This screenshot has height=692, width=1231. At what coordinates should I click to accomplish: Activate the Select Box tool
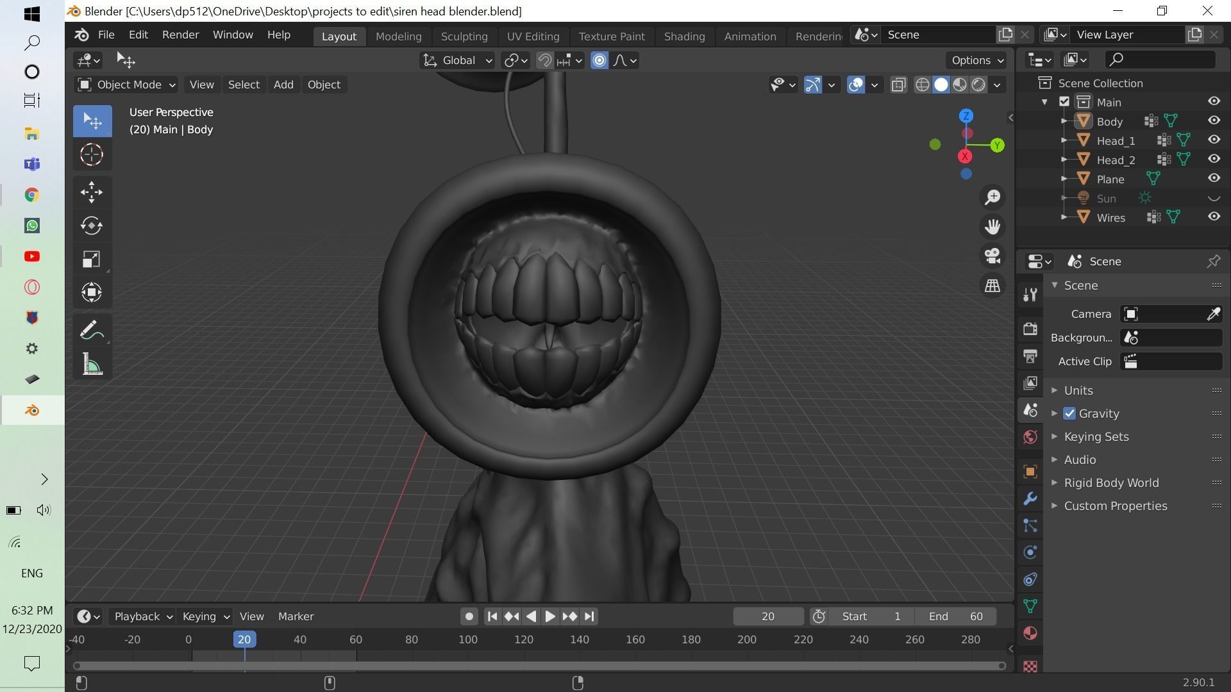[x=92, y=121]
